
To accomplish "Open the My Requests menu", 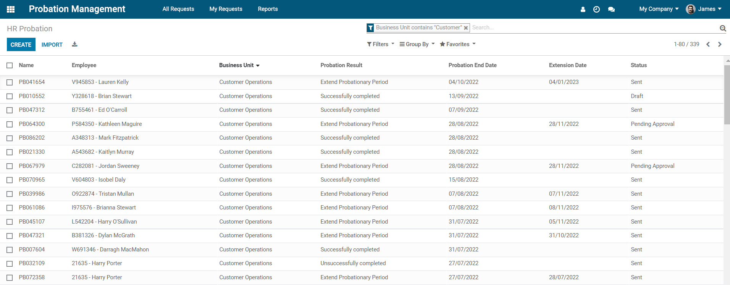I will click(x=226, y=9).
